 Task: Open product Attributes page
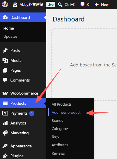(60, 145)
